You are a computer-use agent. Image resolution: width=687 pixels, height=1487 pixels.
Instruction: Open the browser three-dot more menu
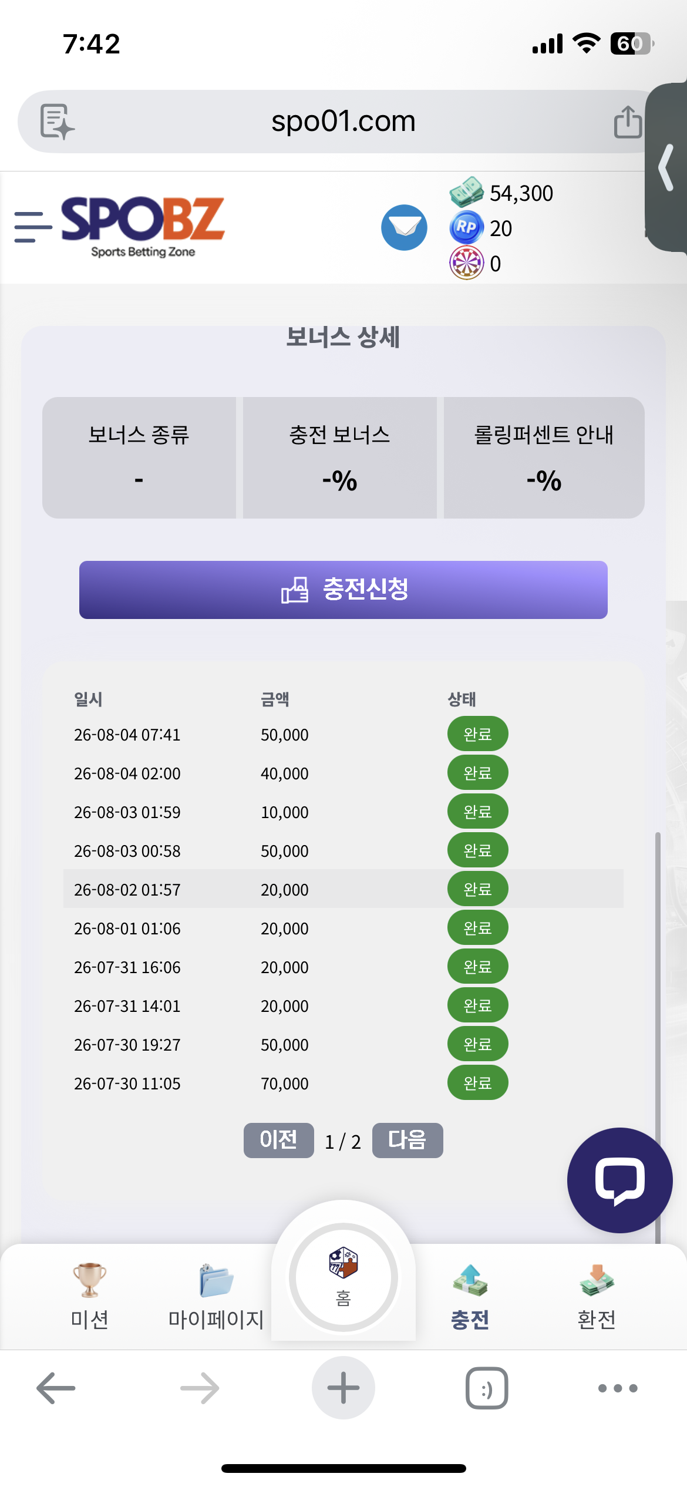[618, 1388]
